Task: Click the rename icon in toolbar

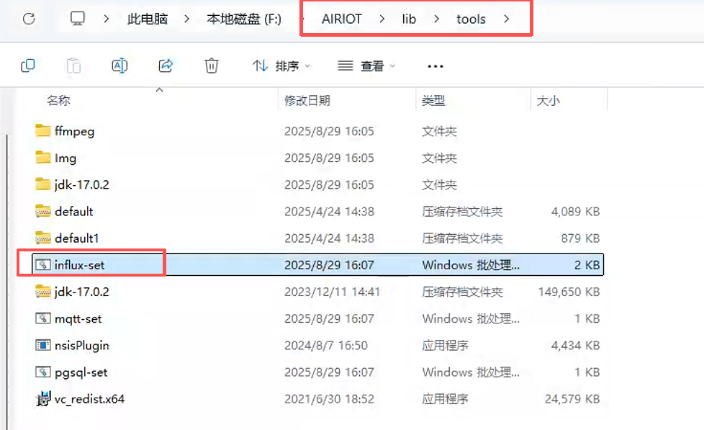Action: point(119,66)
